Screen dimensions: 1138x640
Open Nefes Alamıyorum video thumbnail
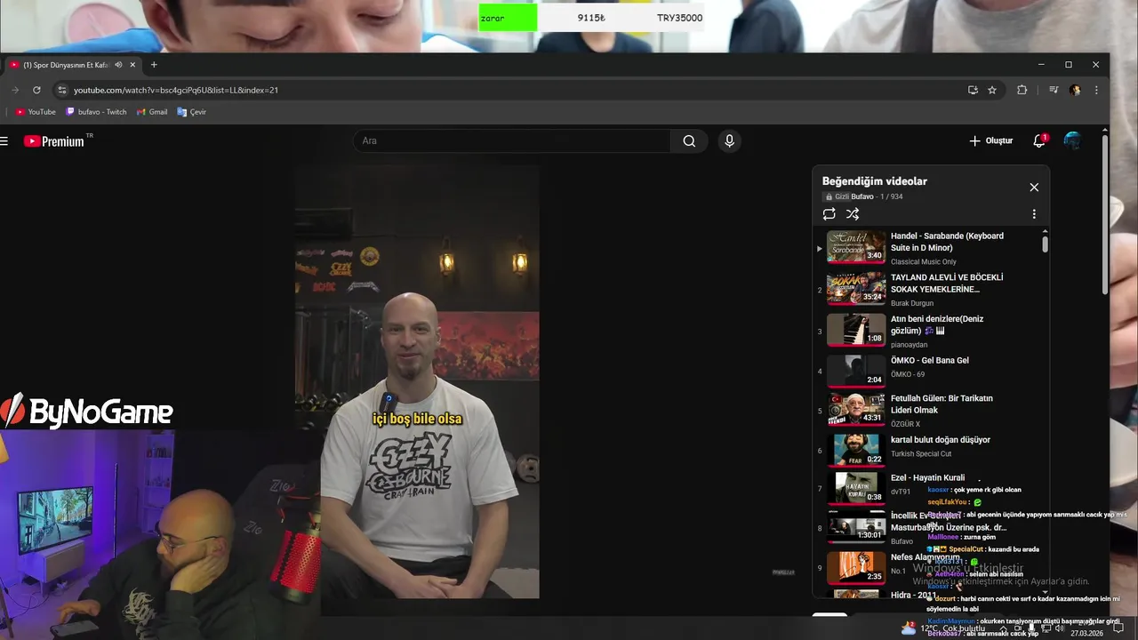[856, 567]
